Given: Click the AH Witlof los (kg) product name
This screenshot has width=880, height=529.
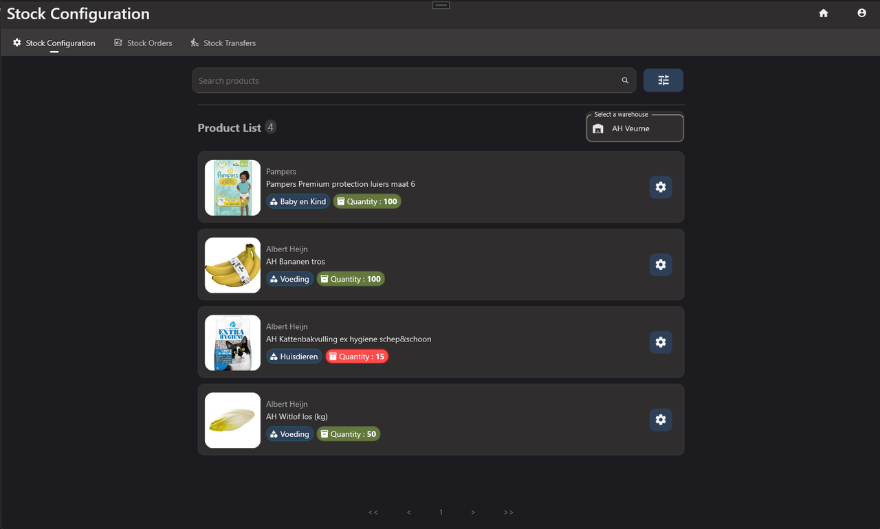Looking at the screenshot, I should point(297,417).
